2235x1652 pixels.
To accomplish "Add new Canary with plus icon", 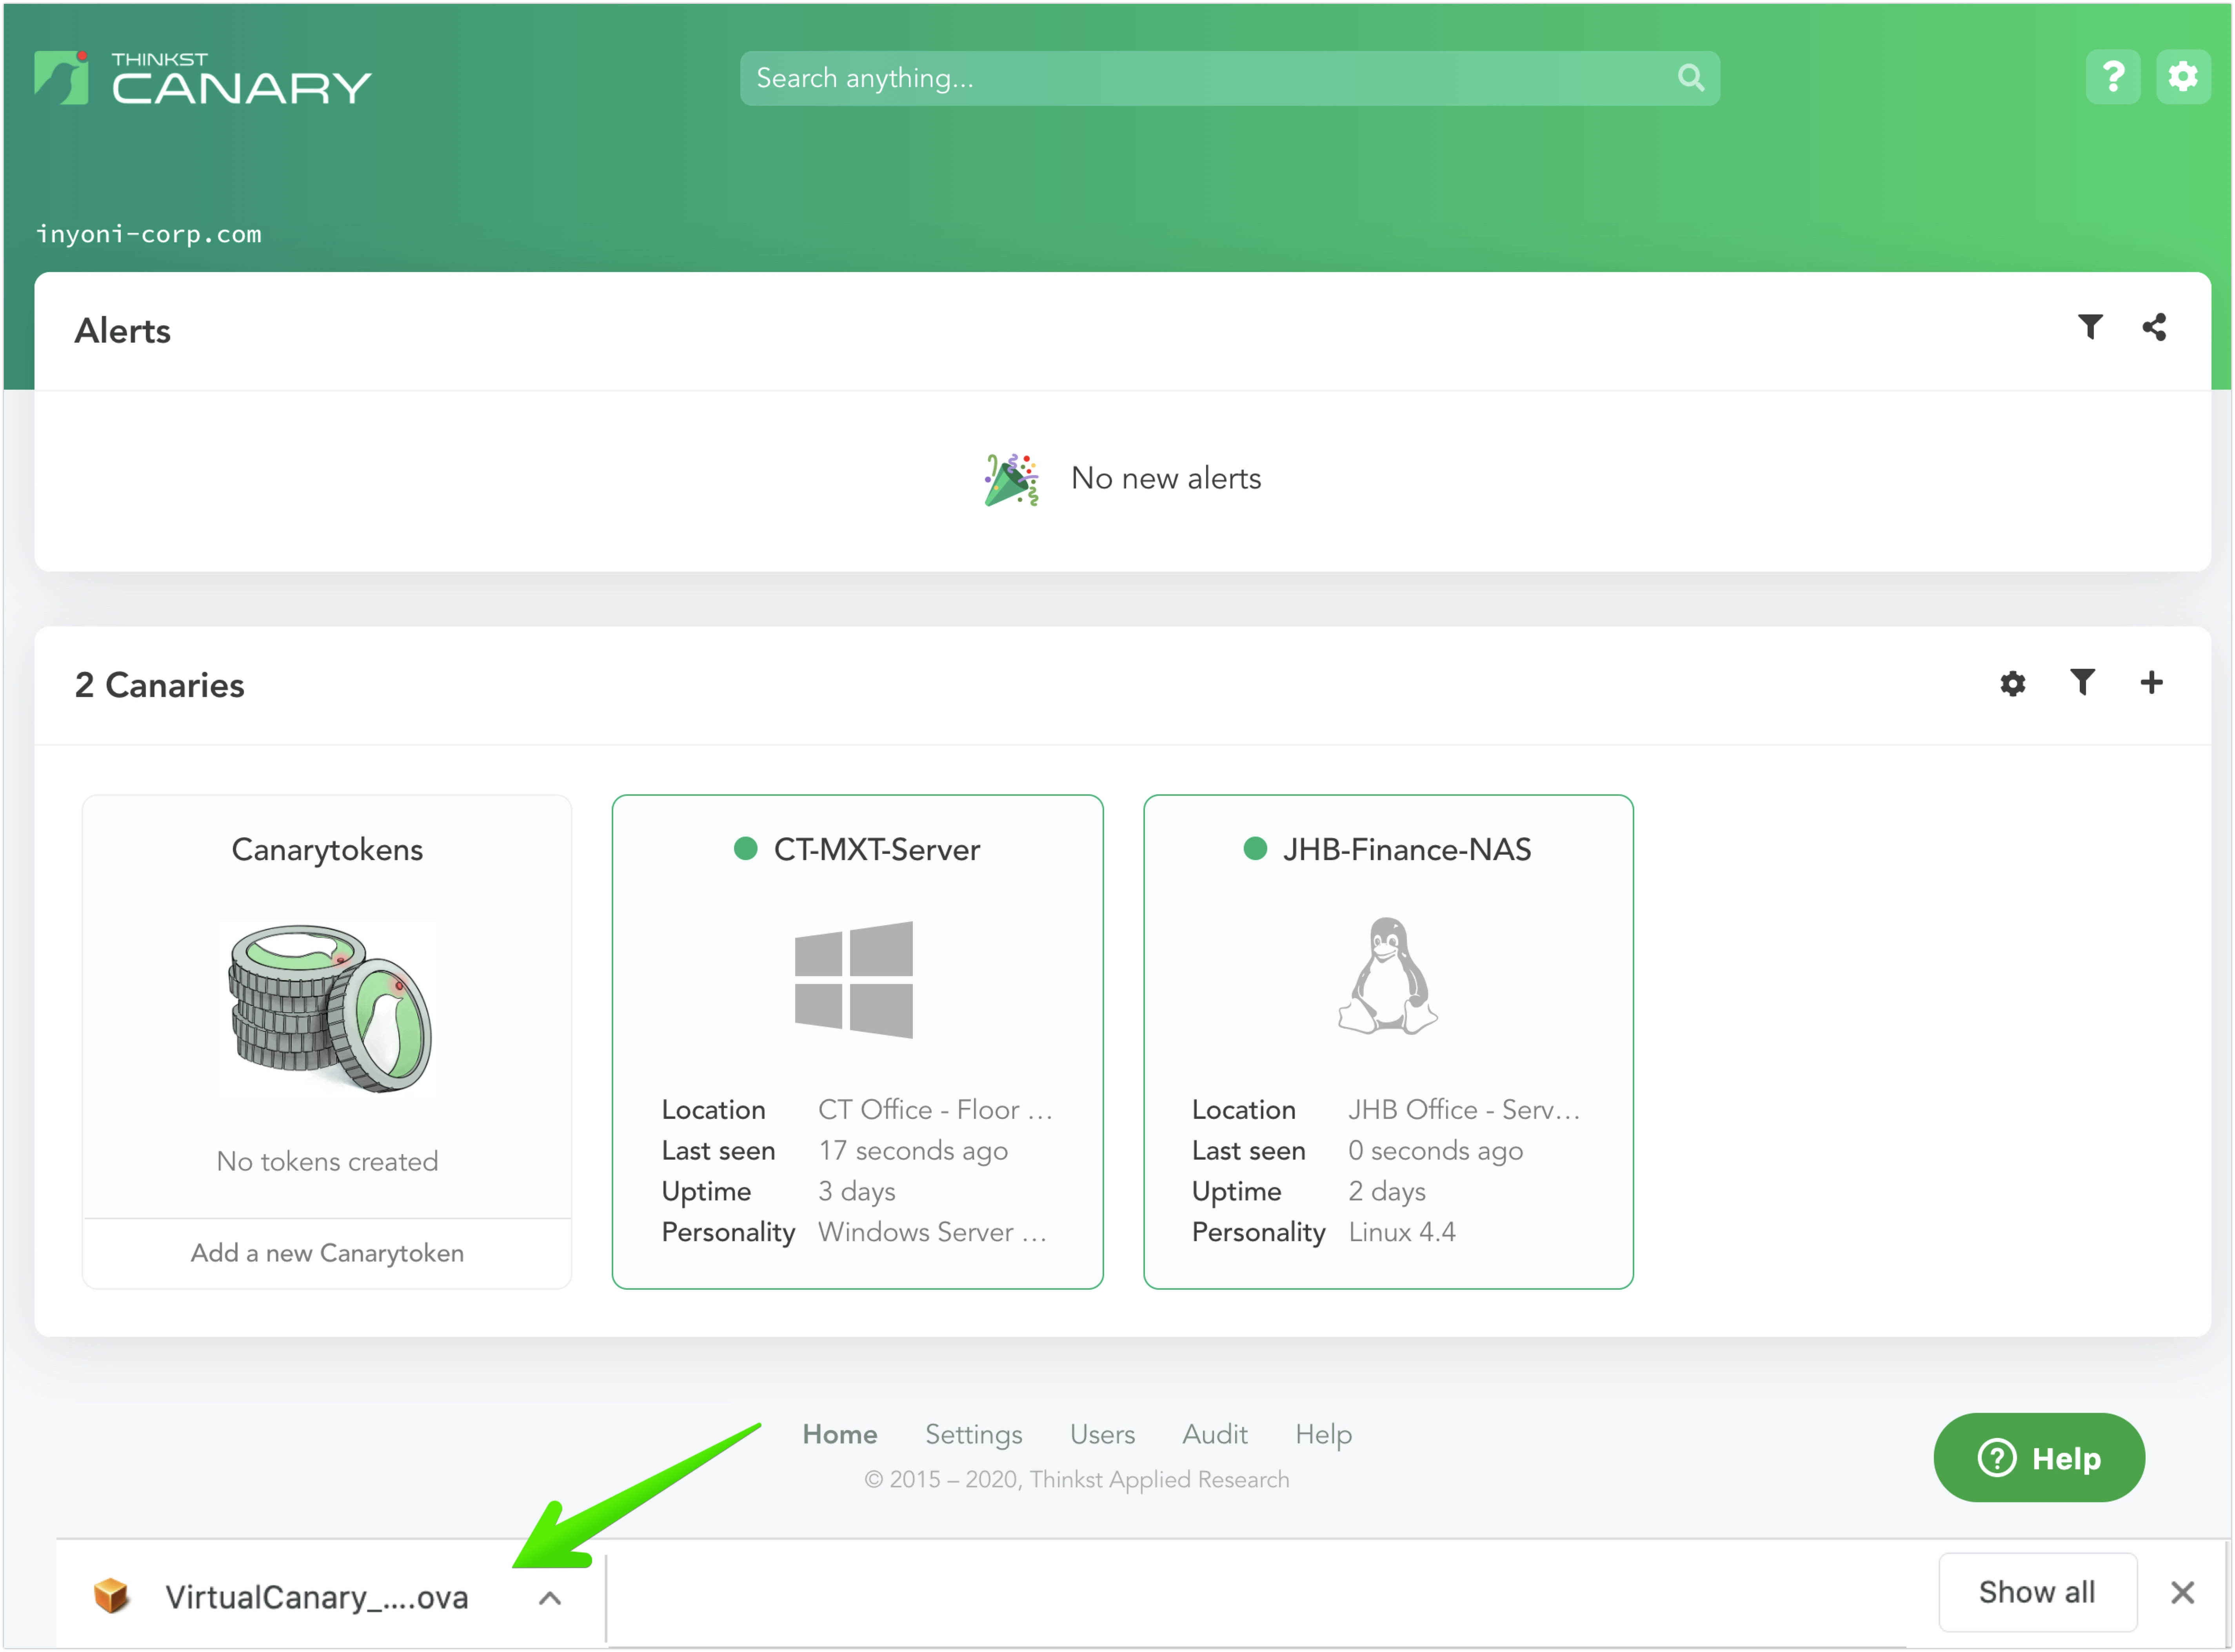I will pos(2151,682).
